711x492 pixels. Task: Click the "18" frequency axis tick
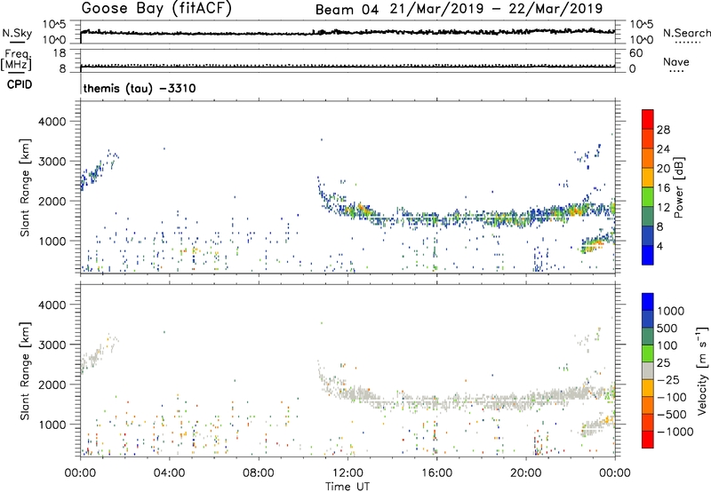click(60, 53)
